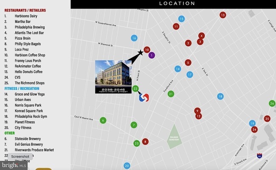Select green marker 26 at the map's edge

pos(272,103)
